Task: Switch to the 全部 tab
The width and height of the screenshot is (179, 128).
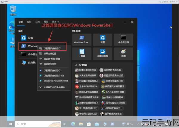Action: click(21, 22)
